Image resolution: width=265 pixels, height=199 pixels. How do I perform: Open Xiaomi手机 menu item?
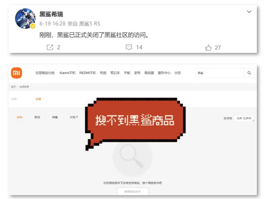pos(67,73)
